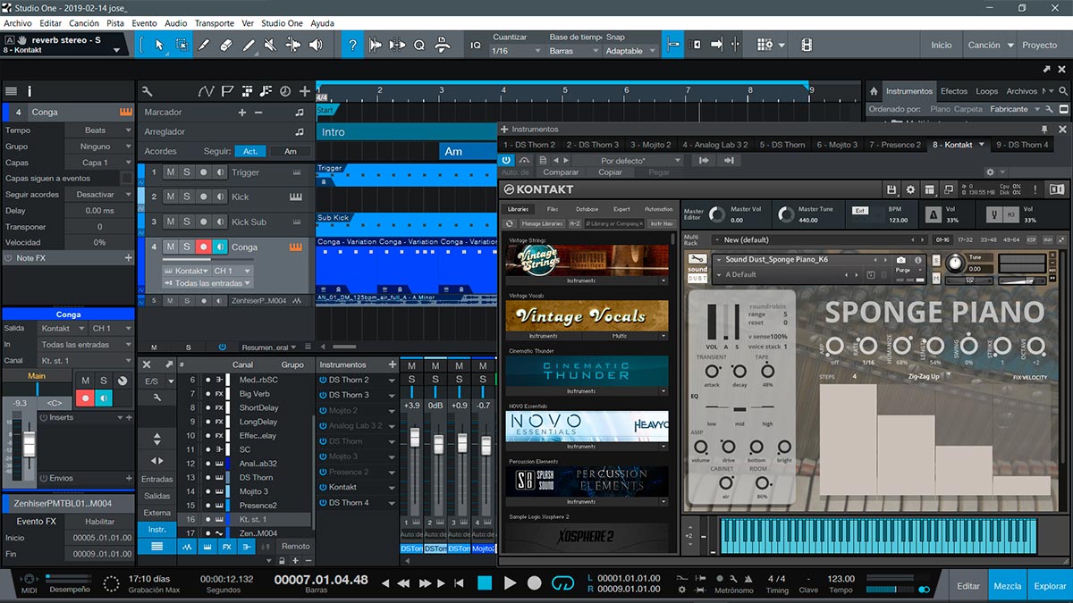Open the Snap Adaptable dropdown
The width and height of the screenshot is (1073, 603).
point(630,51)
